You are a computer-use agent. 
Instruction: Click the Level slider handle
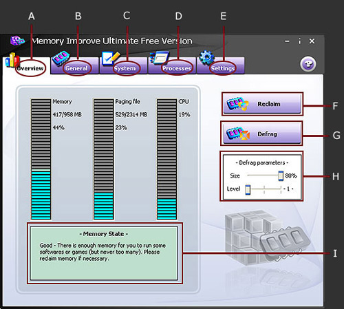click(x=248, y=190)
